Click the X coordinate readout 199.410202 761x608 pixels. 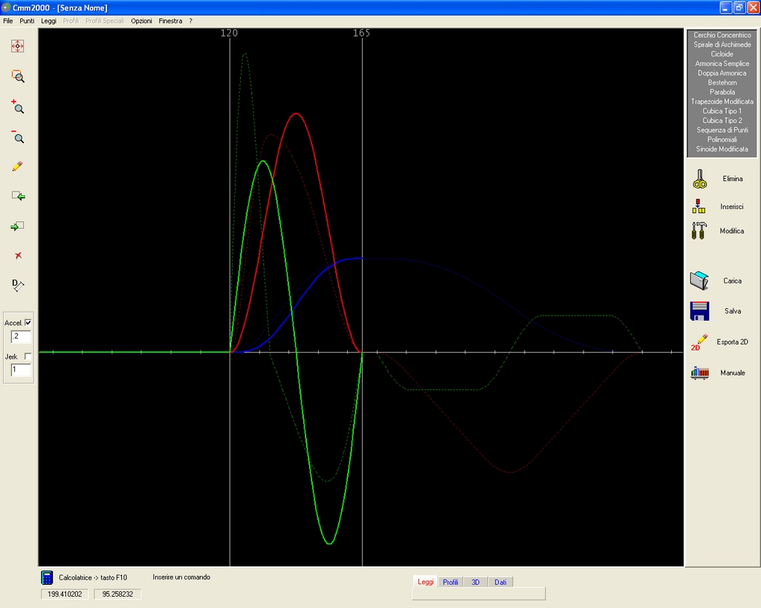pos(65,594)
